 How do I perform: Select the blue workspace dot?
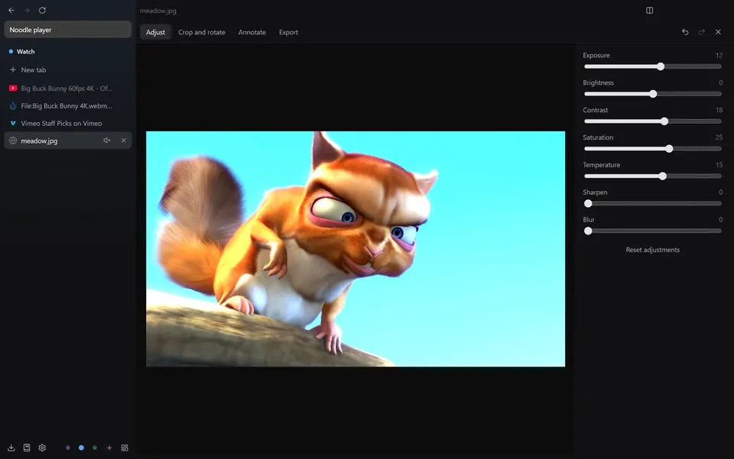[x=82, y=448]
